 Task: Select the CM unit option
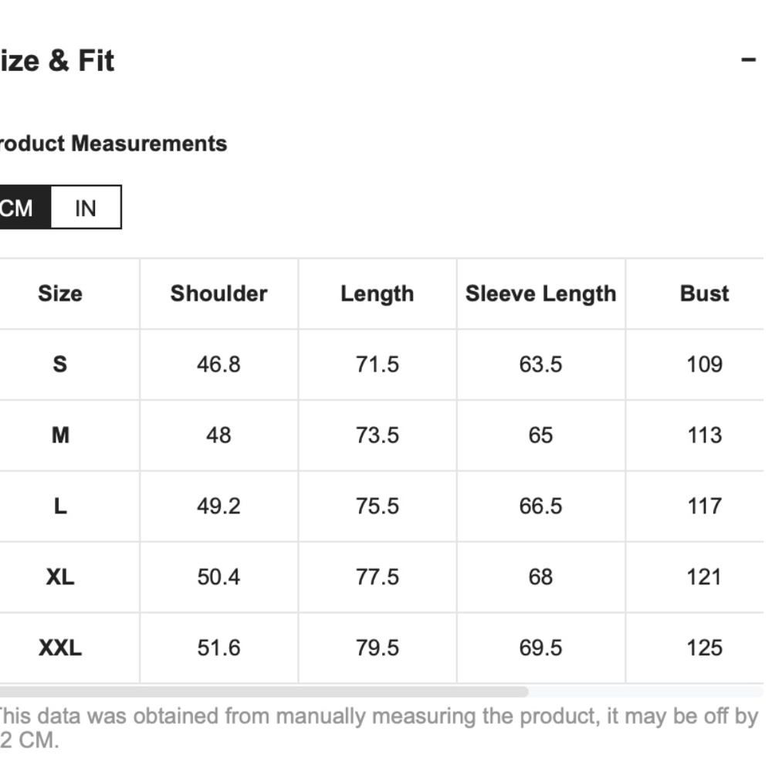point(19,208)
